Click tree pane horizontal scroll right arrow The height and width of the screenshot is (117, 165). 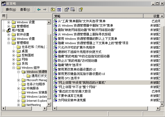(45, 108)
